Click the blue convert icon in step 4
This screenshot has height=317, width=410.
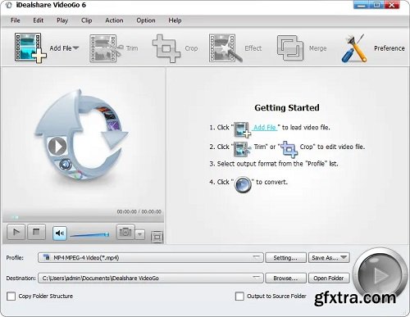pos(243,185)
